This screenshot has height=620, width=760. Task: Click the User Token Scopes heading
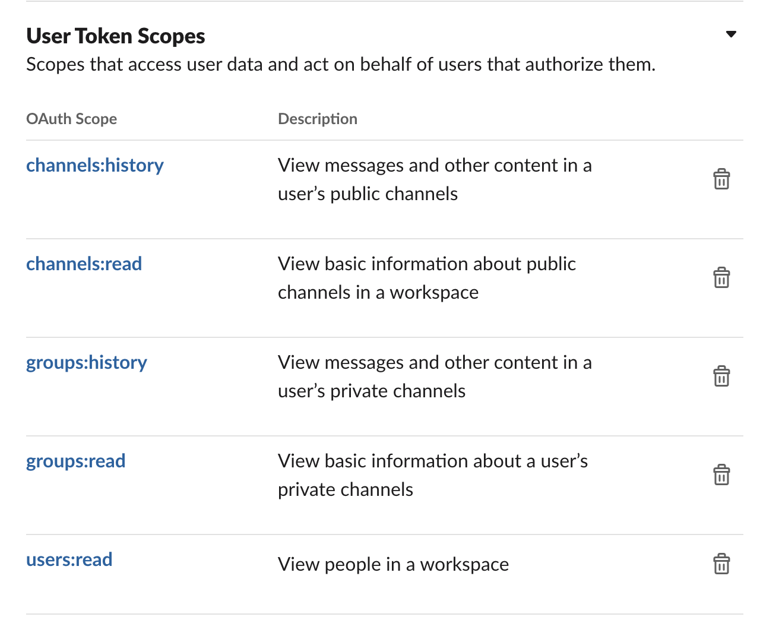[x=116, y=36]
